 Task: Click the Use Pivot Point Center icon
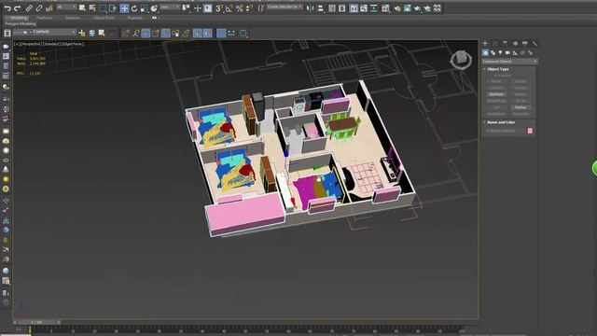click(x=186, y=7)
